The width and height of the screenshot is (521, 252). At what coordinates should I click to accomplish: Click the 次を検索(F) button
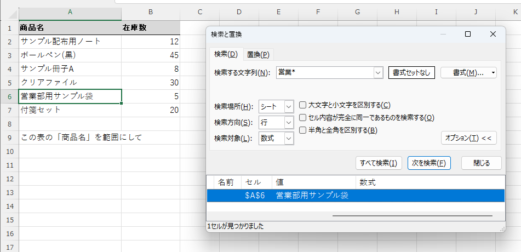(x=429, y=163)
